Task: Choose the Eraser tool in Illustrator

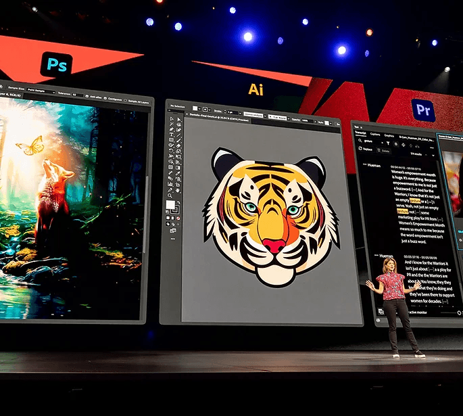Action: pyautogui.click(x=178, y=145)
